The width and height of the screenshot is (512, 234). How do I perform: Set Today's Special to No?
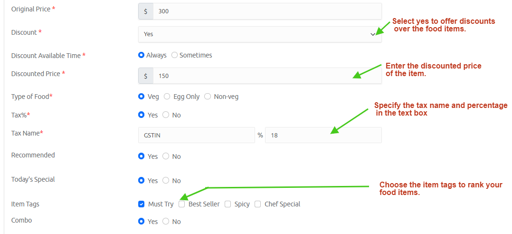(x=166, y=181)
